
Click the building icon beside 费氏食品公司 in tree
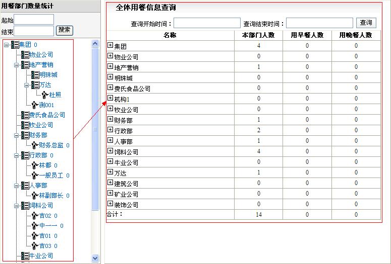25,115
